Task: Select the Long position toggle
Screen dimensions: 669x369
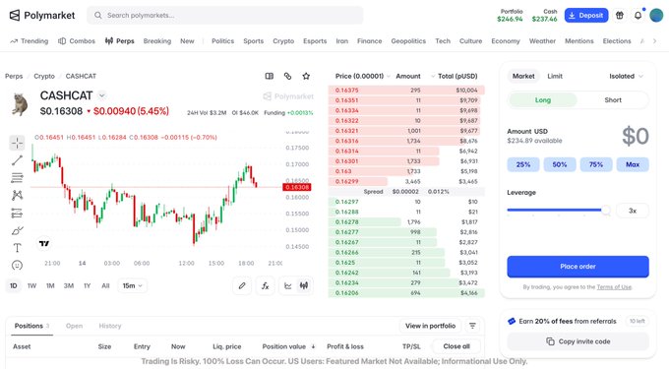Action: 543,99
